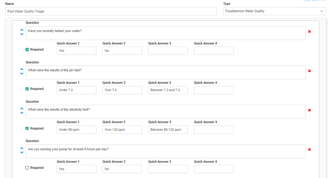Click the 'Between 80-120 ppm' answer box
Viewport: 328px width, 178px height.
point(168,130)
